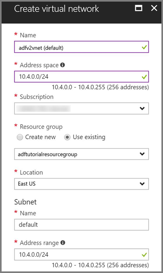Focus the virtual network Name field
Screen dimensions: 163x273
point(81,47)
